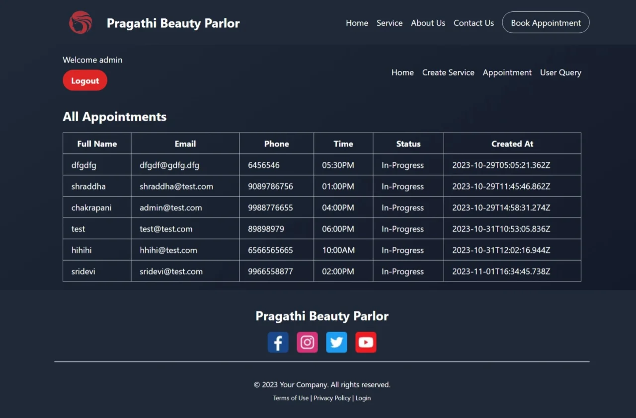636x418 pixels.
Task: Open Privacy Policy link
Action: click(x=332, y=398)
